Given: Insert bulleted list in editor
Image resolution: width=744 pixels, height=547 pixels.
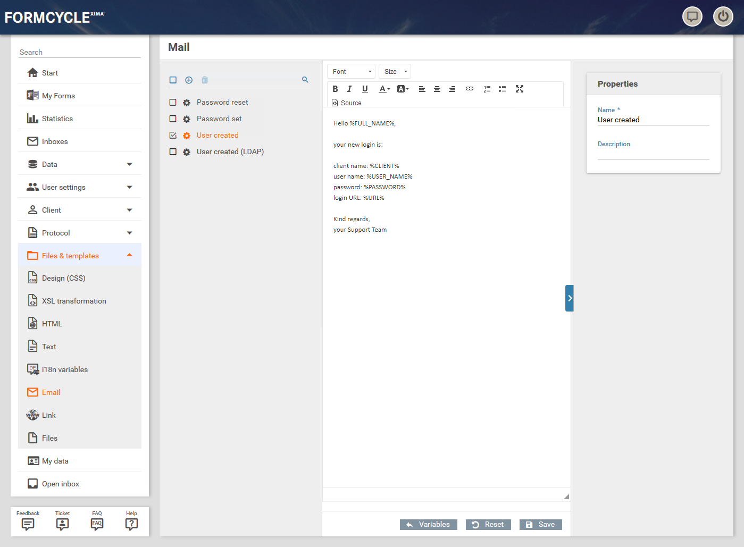Looking at the screenshot, I should [x=502, y=89].
